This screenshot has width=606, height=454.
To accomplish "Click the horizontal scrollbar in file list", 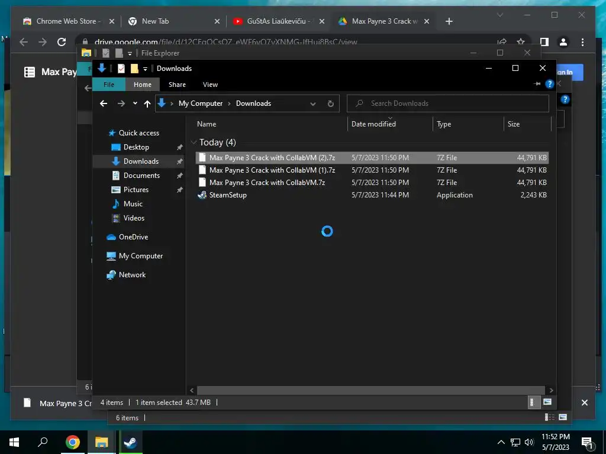I will [x=370, y=390].
